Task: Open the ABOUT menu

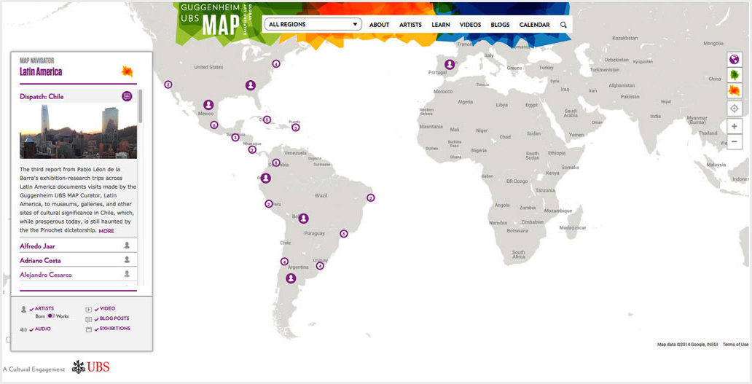Action: 379,25
